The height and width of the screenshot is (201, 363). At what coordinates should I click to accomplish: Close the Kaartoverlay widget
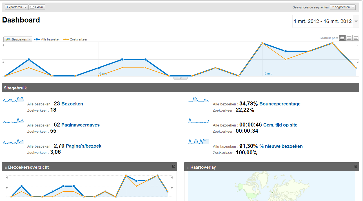point(356,166)
